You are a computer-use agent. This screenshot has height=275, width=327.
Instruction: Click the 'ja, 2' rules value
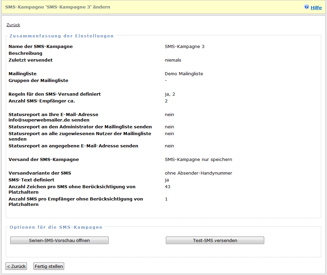(170, 94)
